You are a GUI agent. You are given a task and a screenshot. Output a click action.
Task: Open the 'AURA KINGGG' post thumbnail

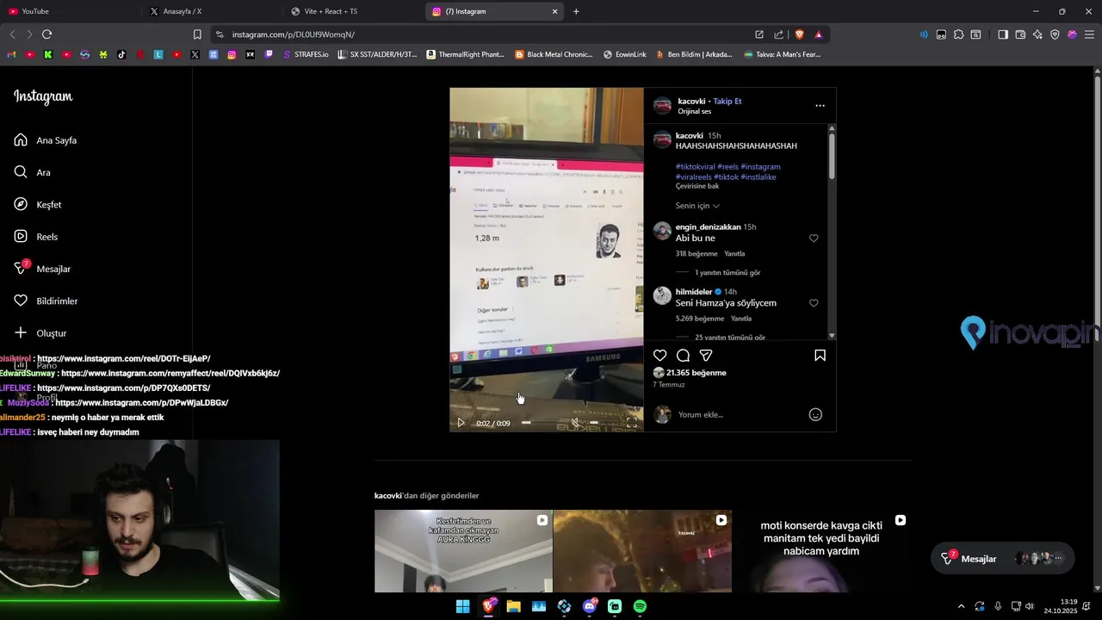(x=463, y=551)
